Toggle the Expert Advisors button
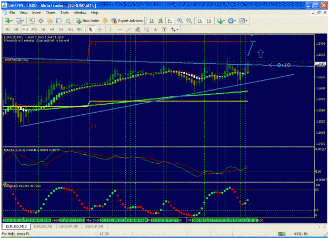The width and height of the screenshot is (329, 238). [x=127, y=21]
